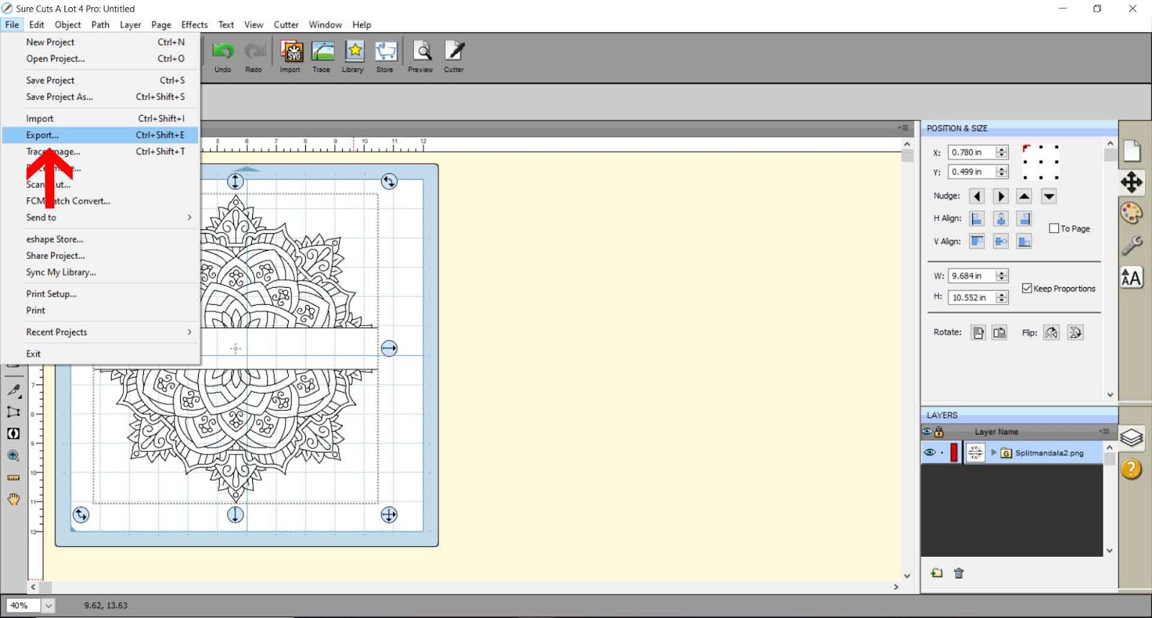Open the Effects menu
Image resolution: width=1152 pixels, height=618 pixels.
(194, 24)
